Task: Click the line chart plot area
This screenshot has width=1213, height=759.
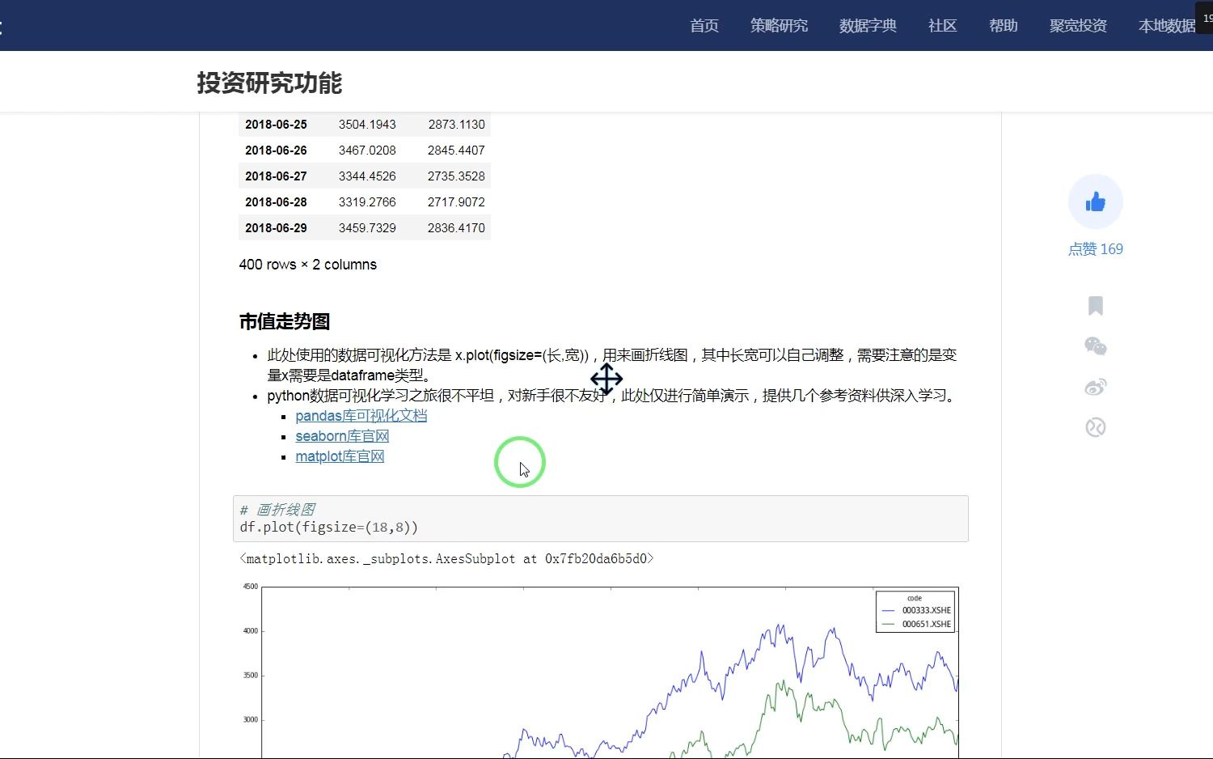Action: click(x=610, y=672)
